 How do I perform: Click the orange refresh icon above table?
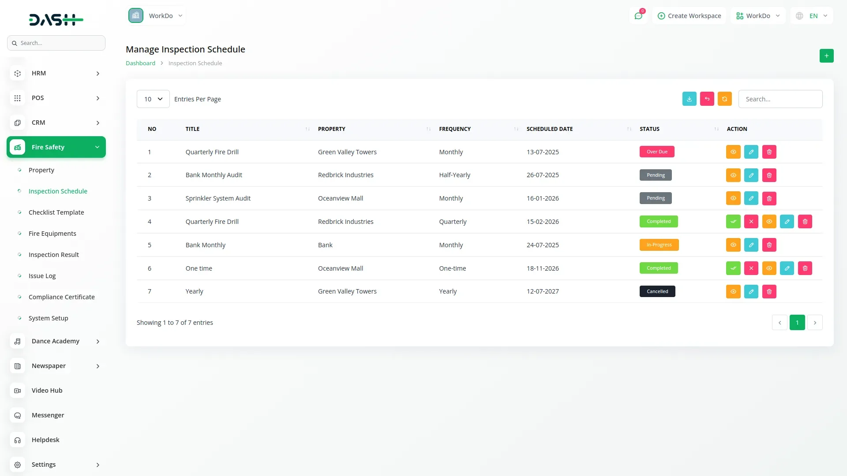pyautogui.click(x=724, y=99)
